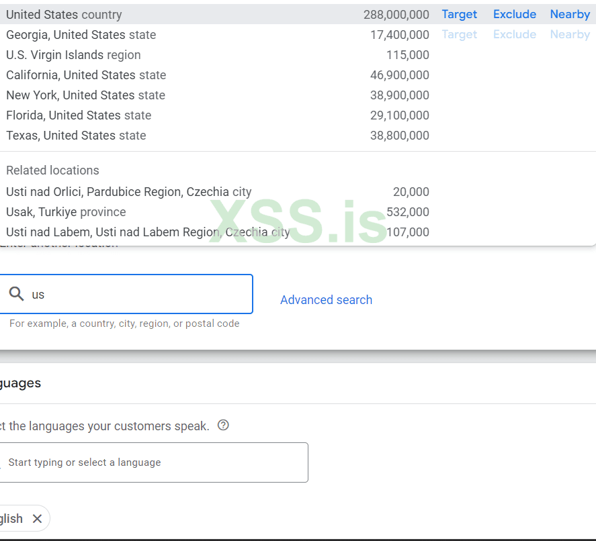This screenshot has width=596, height=541.
Task: Click the search magnifier icon
Action: (x=17, y=294)
